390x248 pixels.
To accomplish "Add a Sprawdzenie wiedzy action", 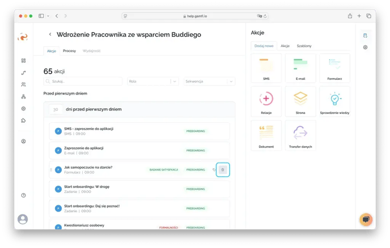I will (x=334, y=101).
